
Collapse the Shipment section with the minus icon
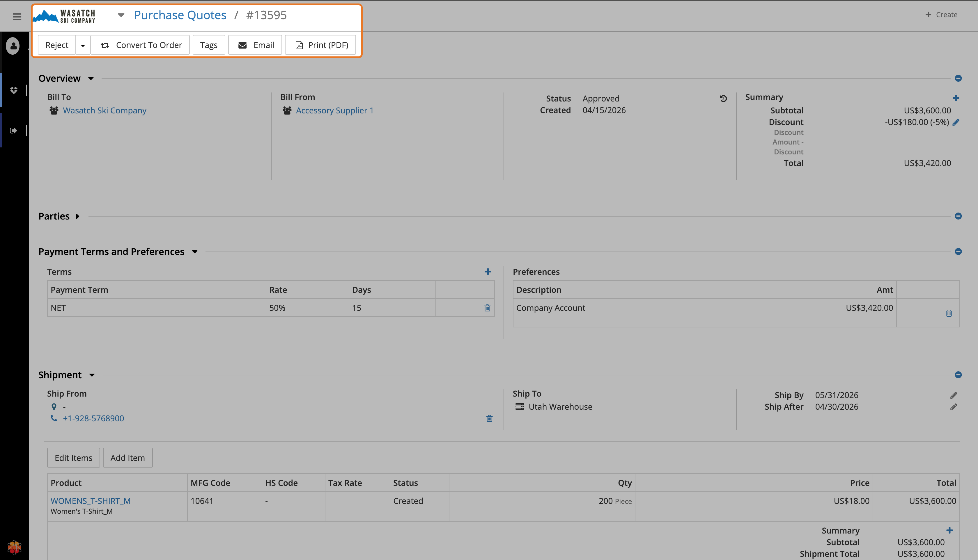(x=958, y=375)
